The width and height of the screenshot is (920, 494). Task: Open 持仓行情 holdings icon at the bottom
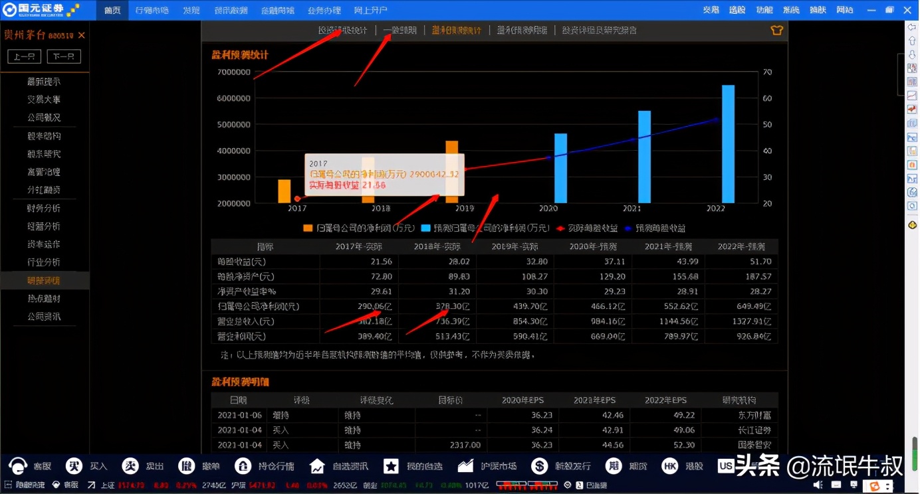point(243,465)
